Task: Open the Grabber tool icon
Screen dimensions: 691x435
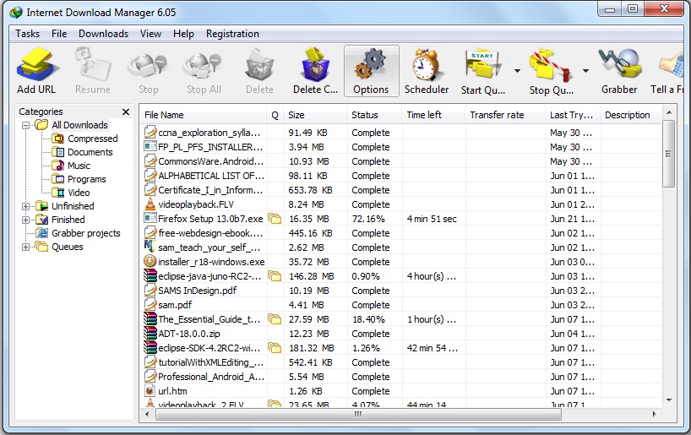Action: pyautogui.click(x=619, y=65)
